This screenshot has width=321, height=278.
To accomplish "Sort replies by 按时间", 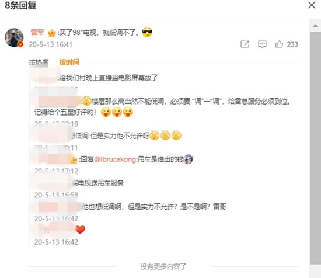I will click(69, 62).
